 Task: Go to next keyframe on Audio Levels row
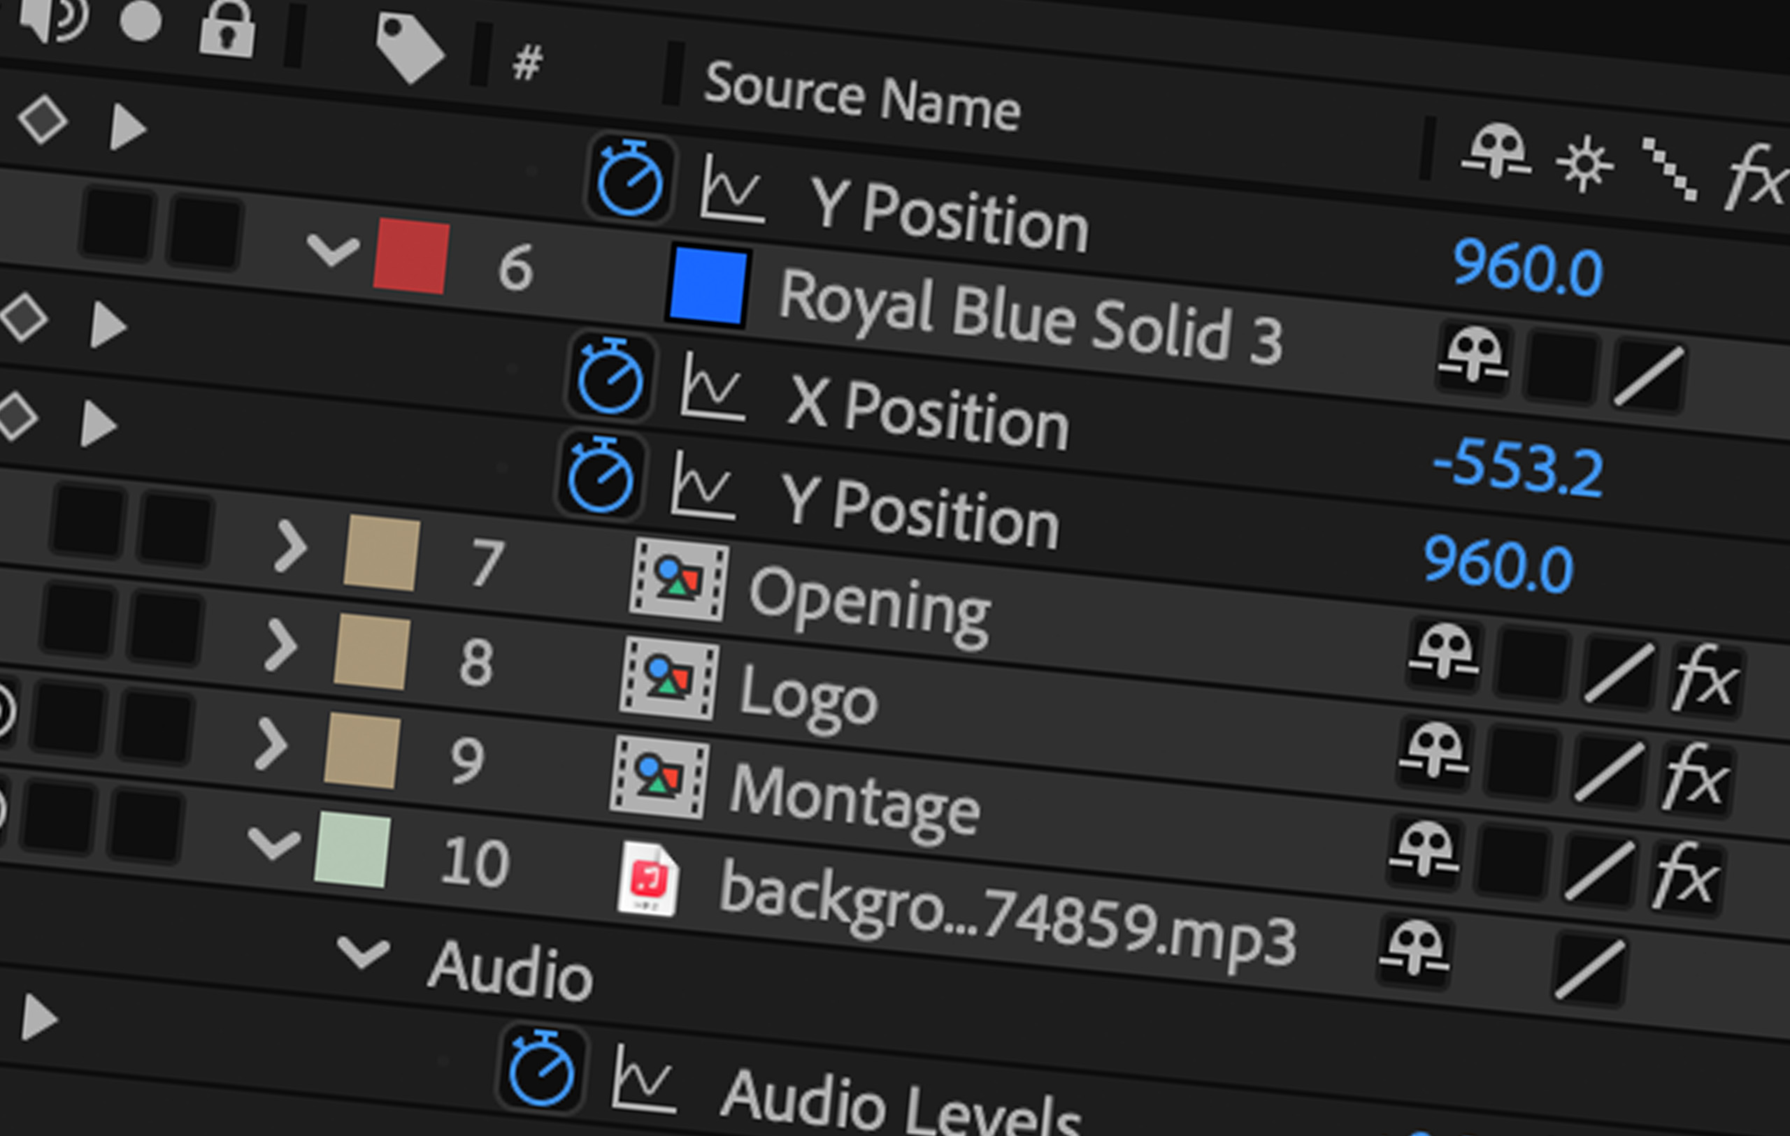(x=39, y=1017)
